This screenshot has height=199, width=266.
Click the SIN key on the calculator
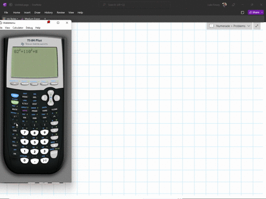[x=25, y=118]
